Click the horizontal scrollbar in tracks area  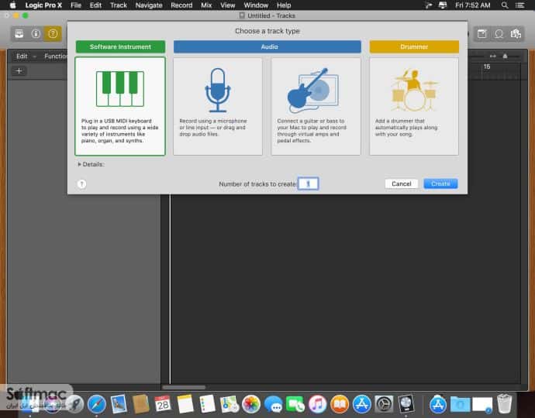[x=184, y=387]
